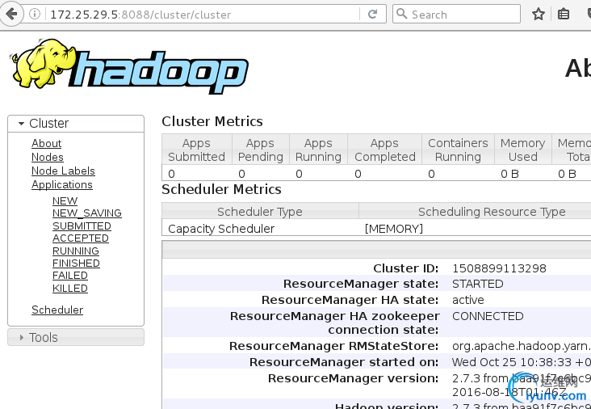Open the Scheduler link
591x409 pixels.
coord(57,310)
